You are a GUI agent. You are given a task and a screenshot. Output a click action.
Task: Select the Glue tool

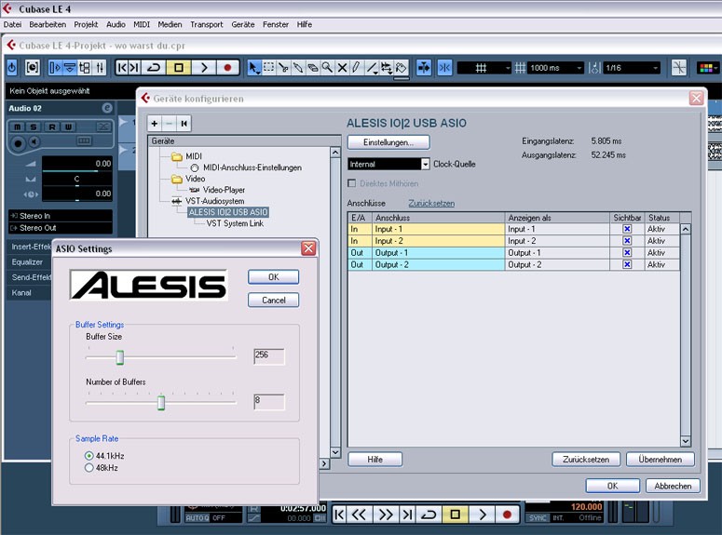[x=298, y=68]
